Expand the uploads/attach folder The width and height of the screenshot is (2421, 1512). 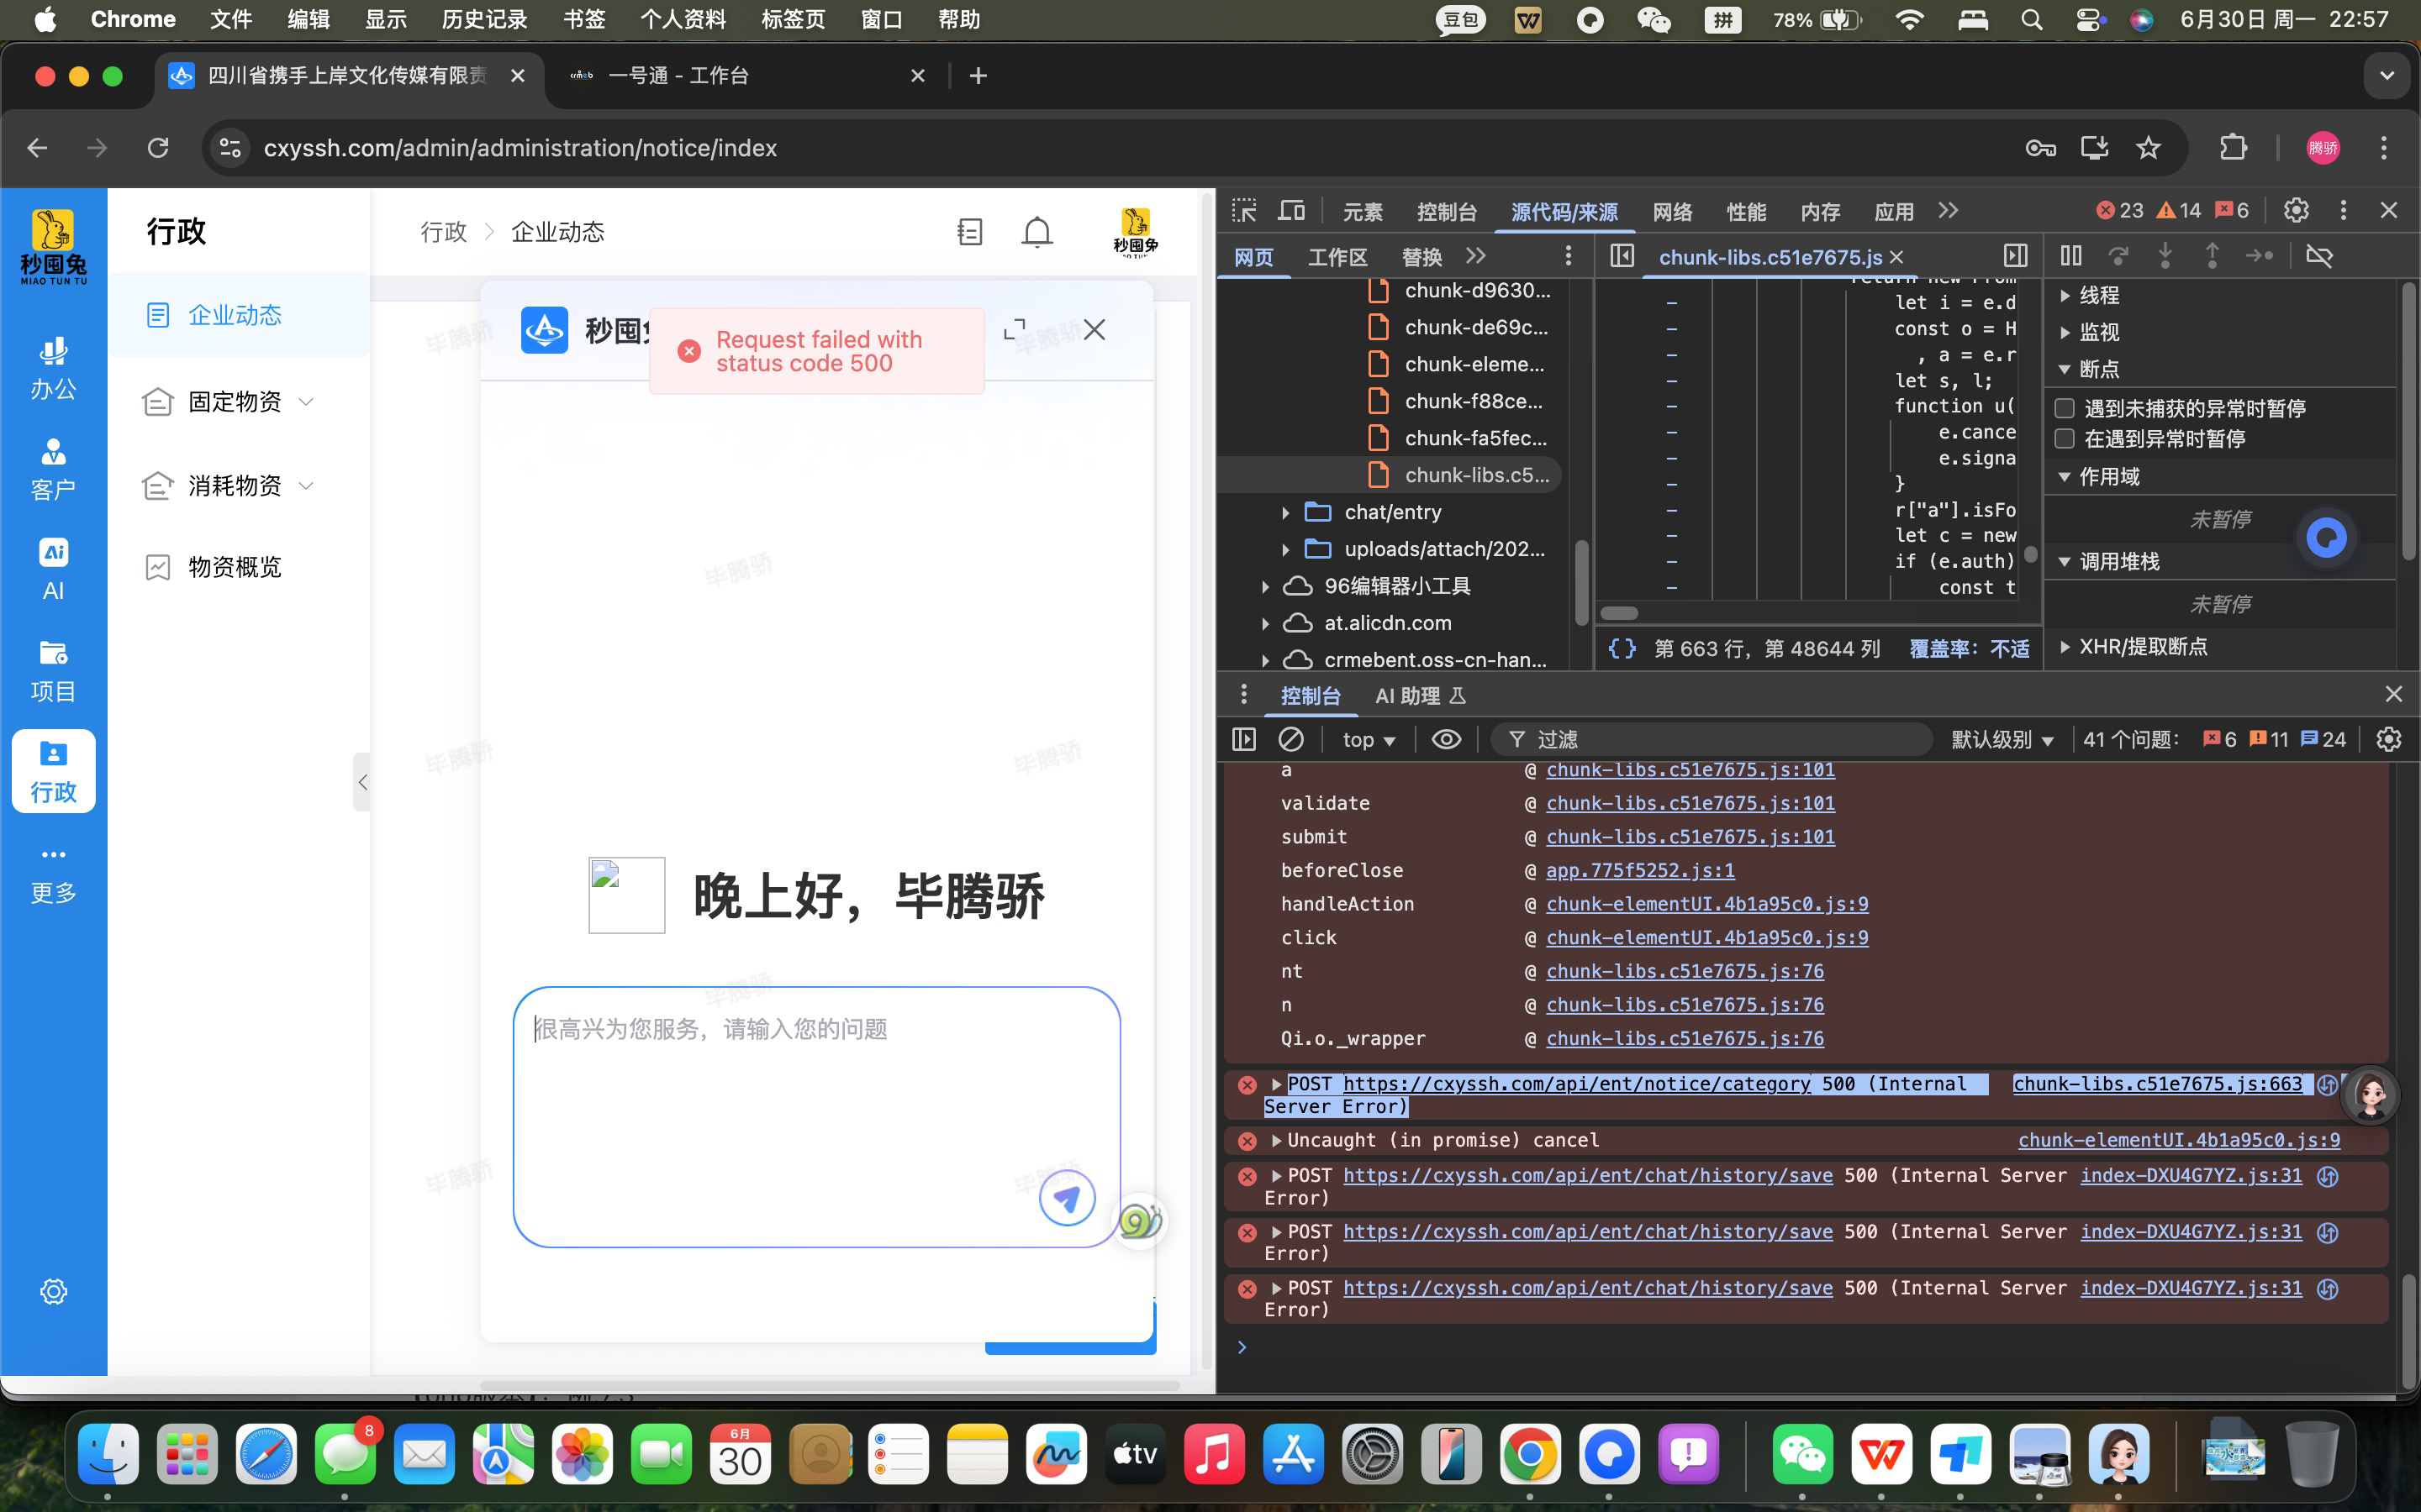[1285, 549]
